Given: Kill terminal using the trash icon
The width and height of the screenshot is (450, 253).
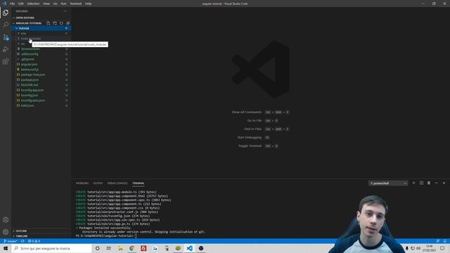Looking at the screenshot, I should point(429,183).
